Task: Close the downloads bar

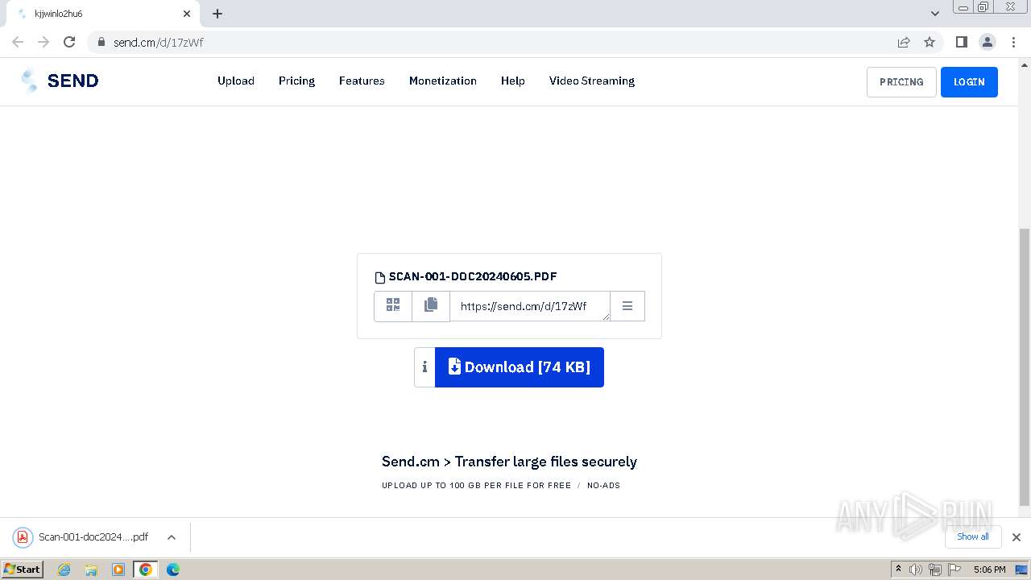Action: point(1017,537)
